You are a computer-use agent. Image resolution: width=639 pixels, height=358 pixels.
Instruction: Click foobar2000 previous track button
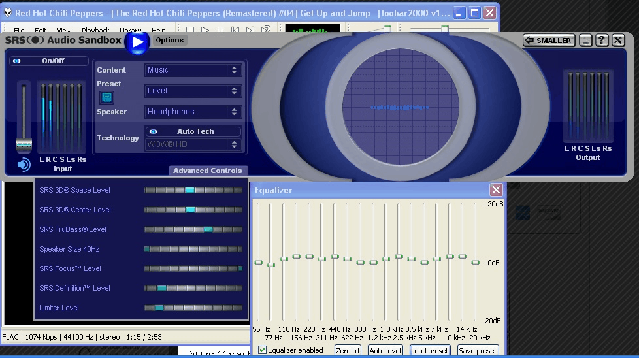(x=235, y=29)
